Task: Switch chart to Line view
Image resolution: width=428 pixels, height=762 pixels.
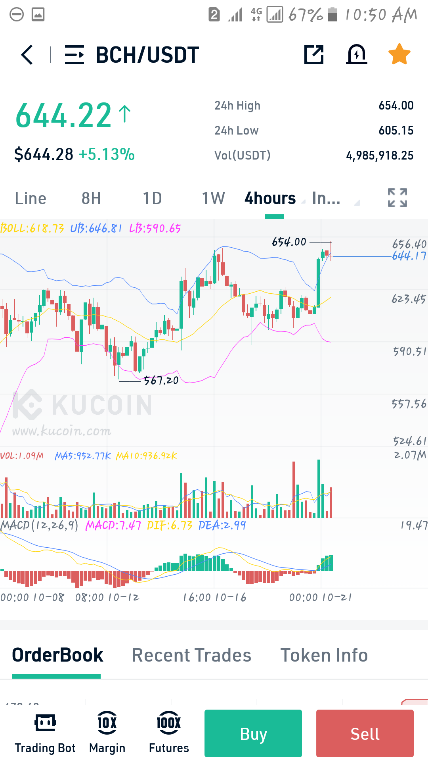Action: click(x=31, y=198)
